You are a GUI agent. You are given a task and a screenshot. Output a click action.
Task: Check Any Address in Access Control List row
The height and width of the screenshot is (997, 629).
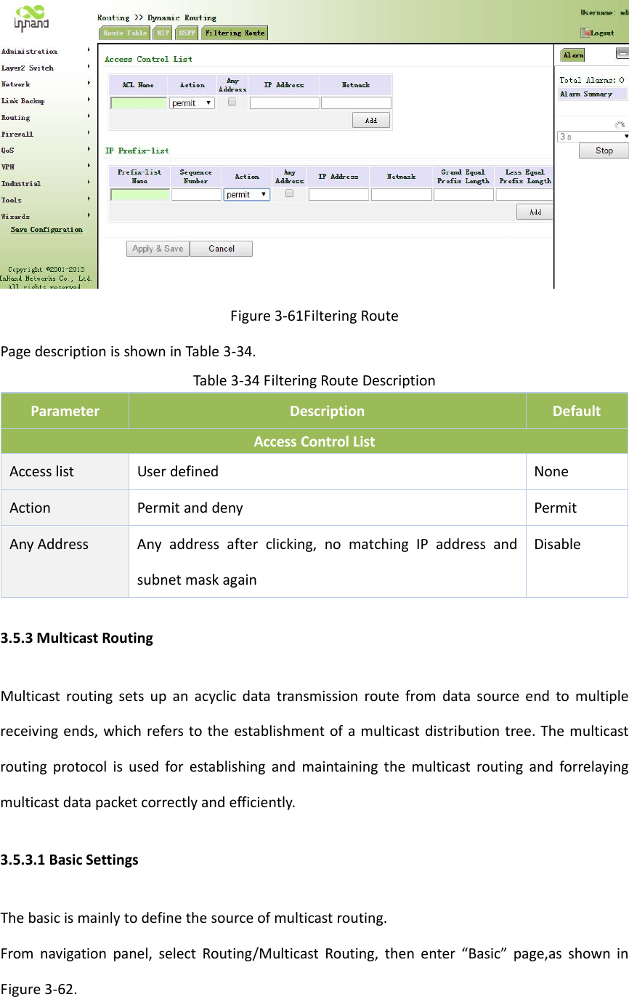click(x=232, y=103)
